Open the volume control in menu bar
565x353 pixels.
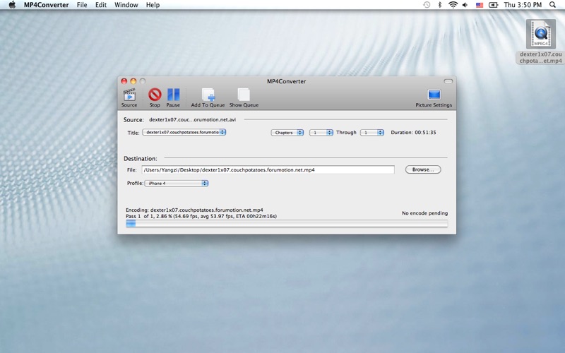tap(465, 5)
